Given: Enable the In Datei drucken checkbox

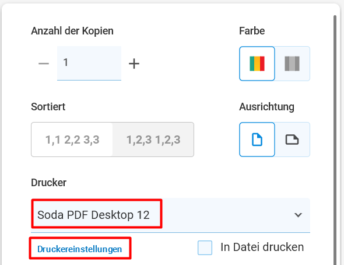Looking at the screenshot, I should (205, 247).
